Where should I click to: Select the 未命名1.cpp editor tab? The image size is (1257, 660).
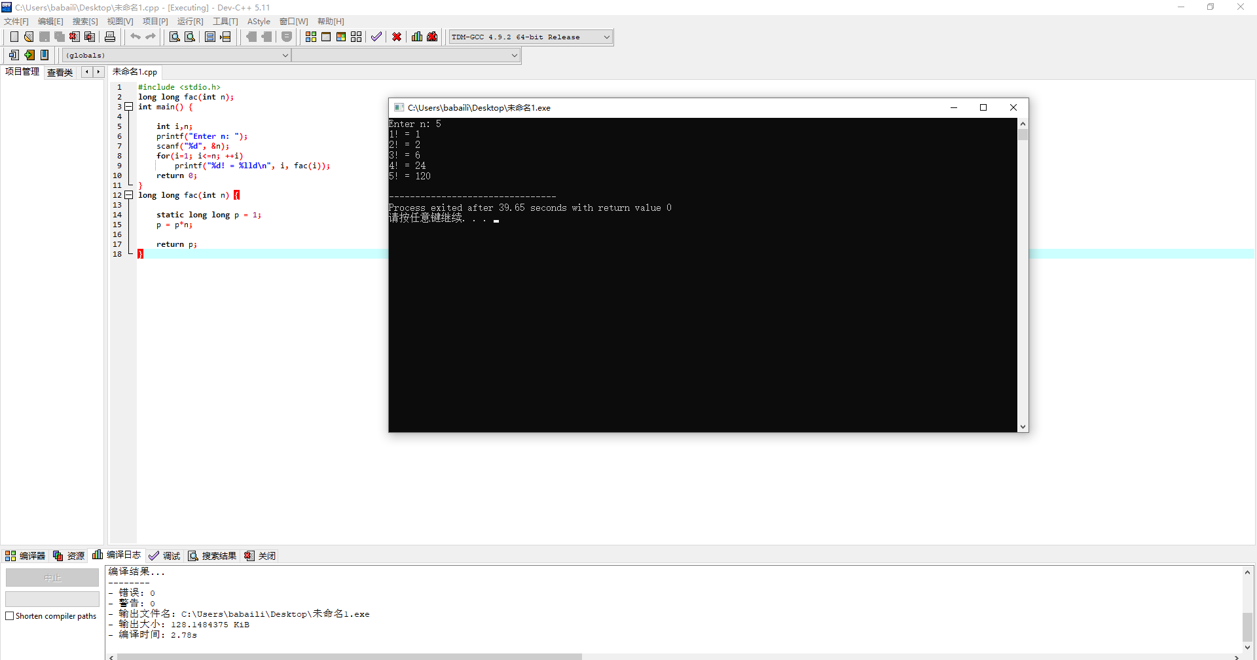pyautogui.click(x=135, y=72)
